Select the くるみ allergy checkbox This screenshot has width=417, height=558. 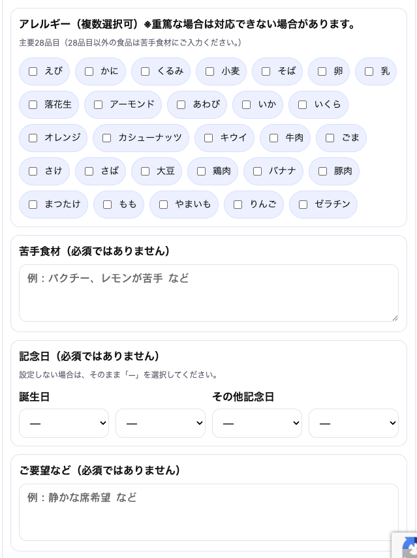(x=146, y=72)
